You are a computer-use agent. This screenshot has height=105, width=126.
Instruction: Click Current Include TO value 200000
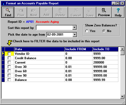coord(105,62)
